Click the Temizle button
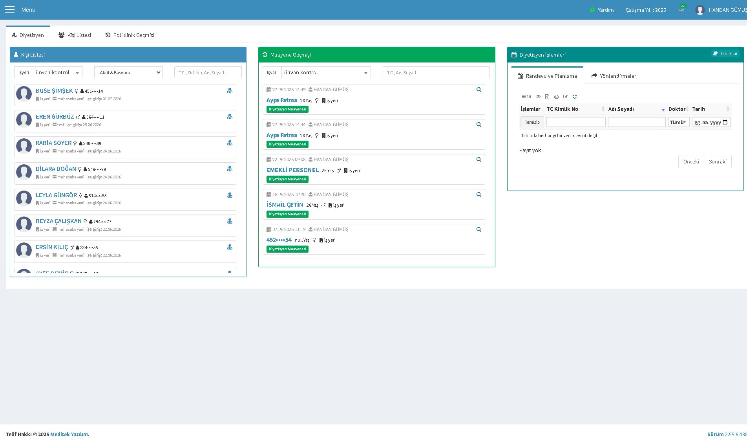The width and height of the screenshot is (747, 444). [x=532, y=122]
